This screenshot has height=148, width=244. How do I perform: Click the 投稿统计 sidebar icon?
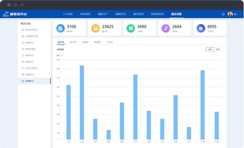(x=23, y=42)
